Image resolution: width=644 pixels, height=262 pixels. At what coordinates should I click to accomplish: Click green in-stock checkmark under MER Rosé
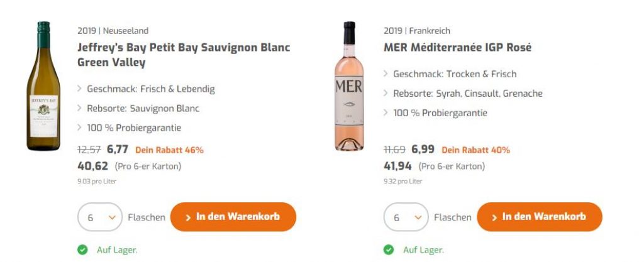pyautogui.click(x=389, y=250)
